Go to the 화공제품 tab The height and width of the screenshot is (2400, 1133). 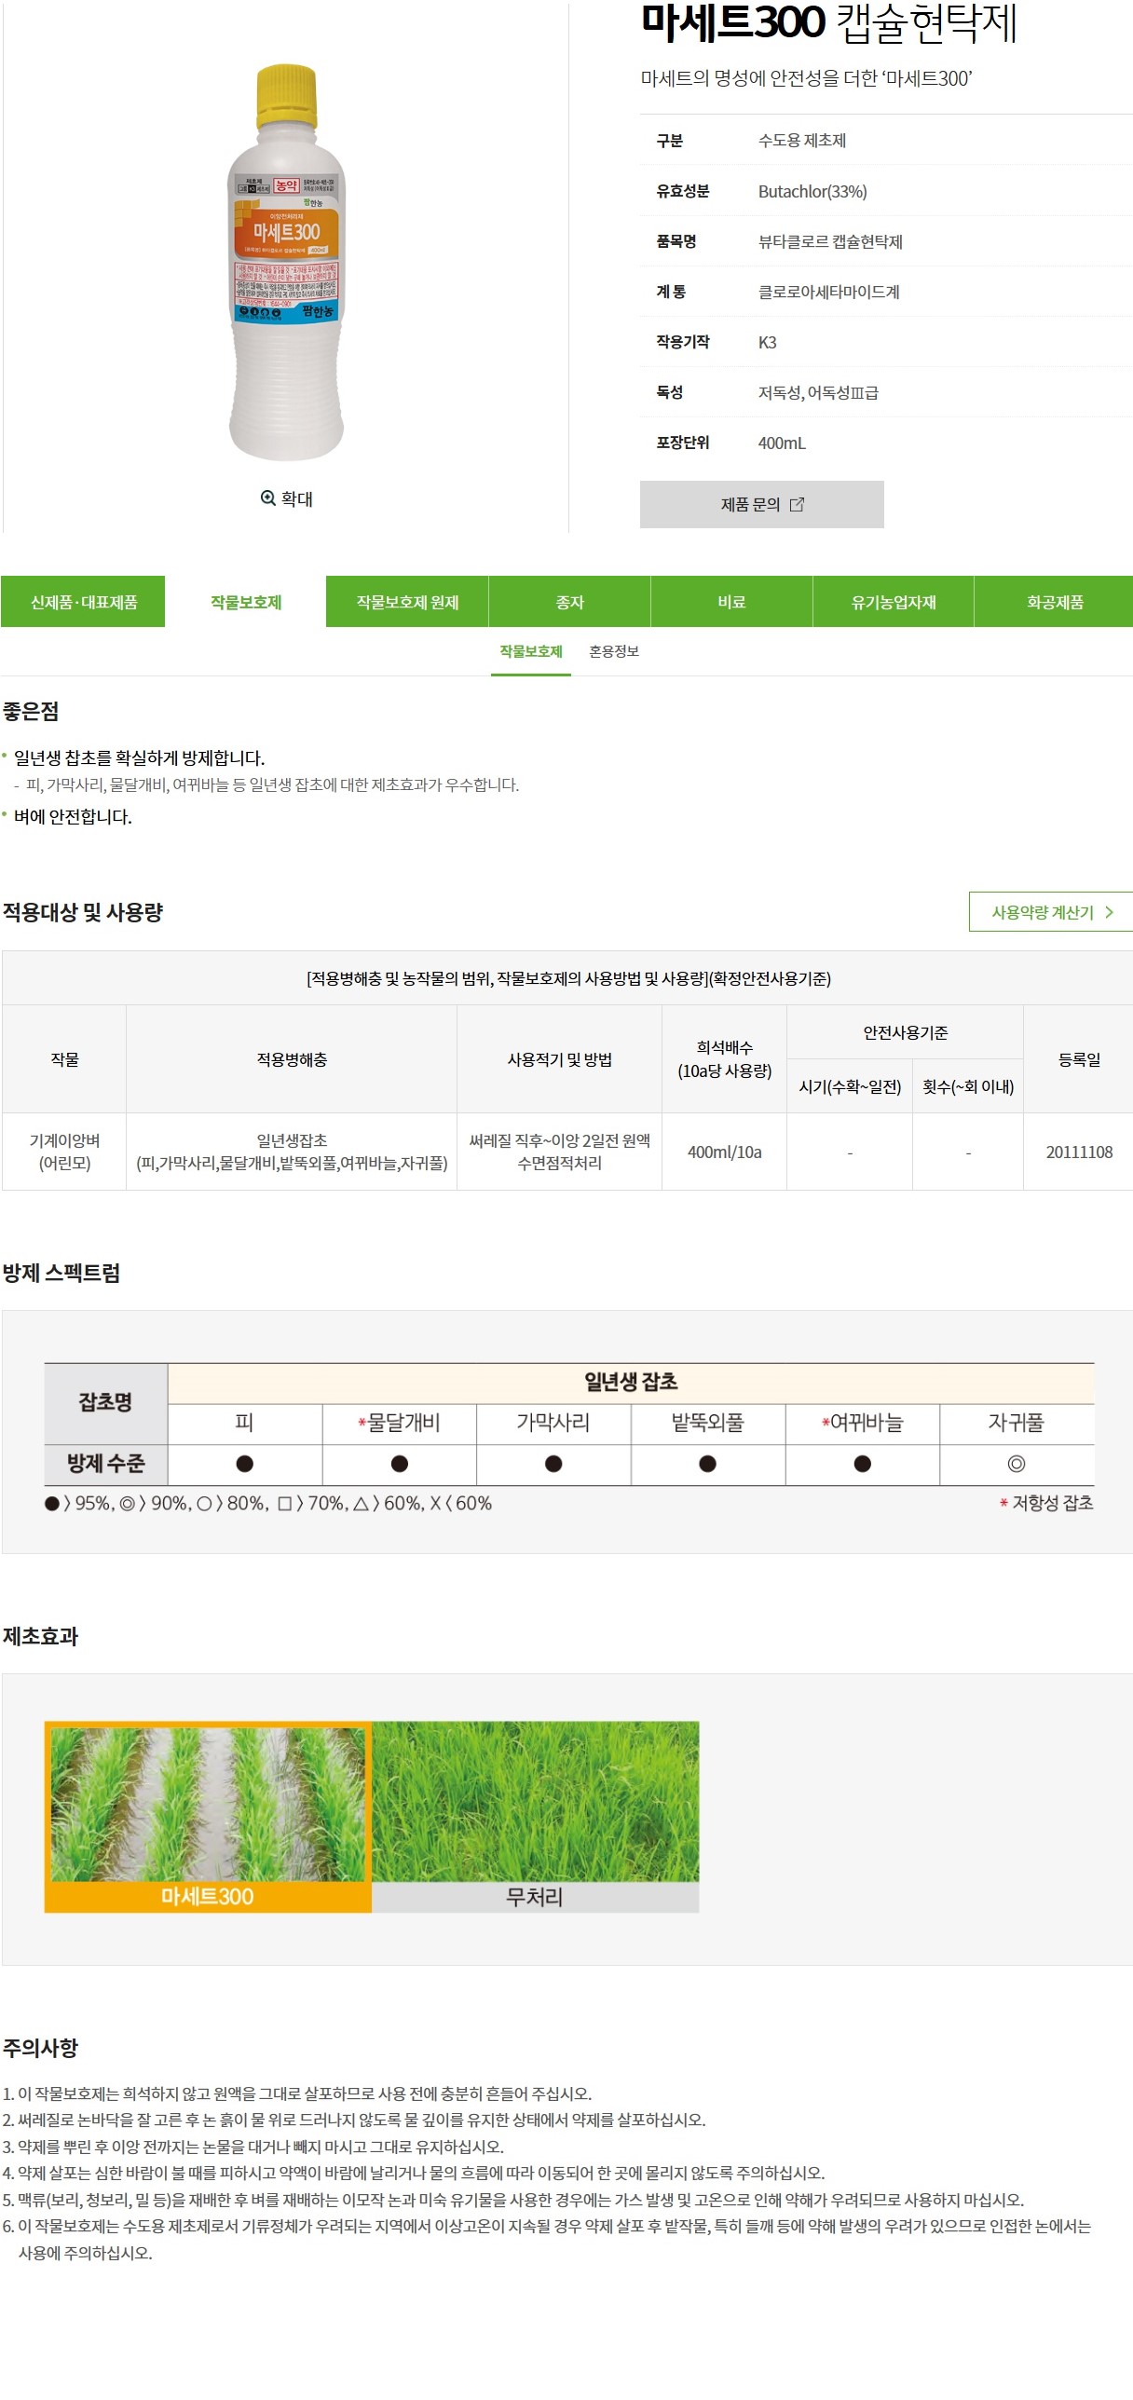tap(1054, 602)
